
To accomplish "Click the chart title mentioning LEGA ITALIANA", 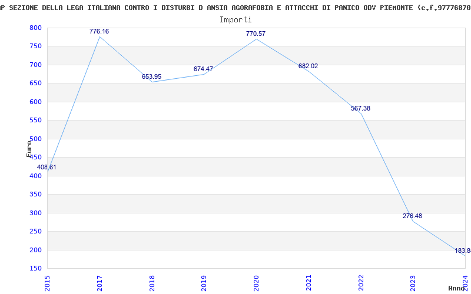I will coord(235,8).
